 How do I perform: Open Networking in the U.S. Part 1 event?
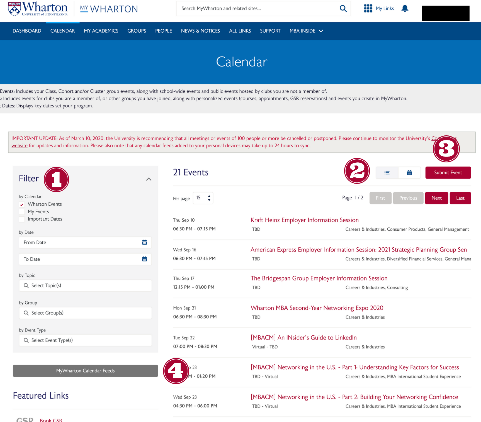point(355,367)
